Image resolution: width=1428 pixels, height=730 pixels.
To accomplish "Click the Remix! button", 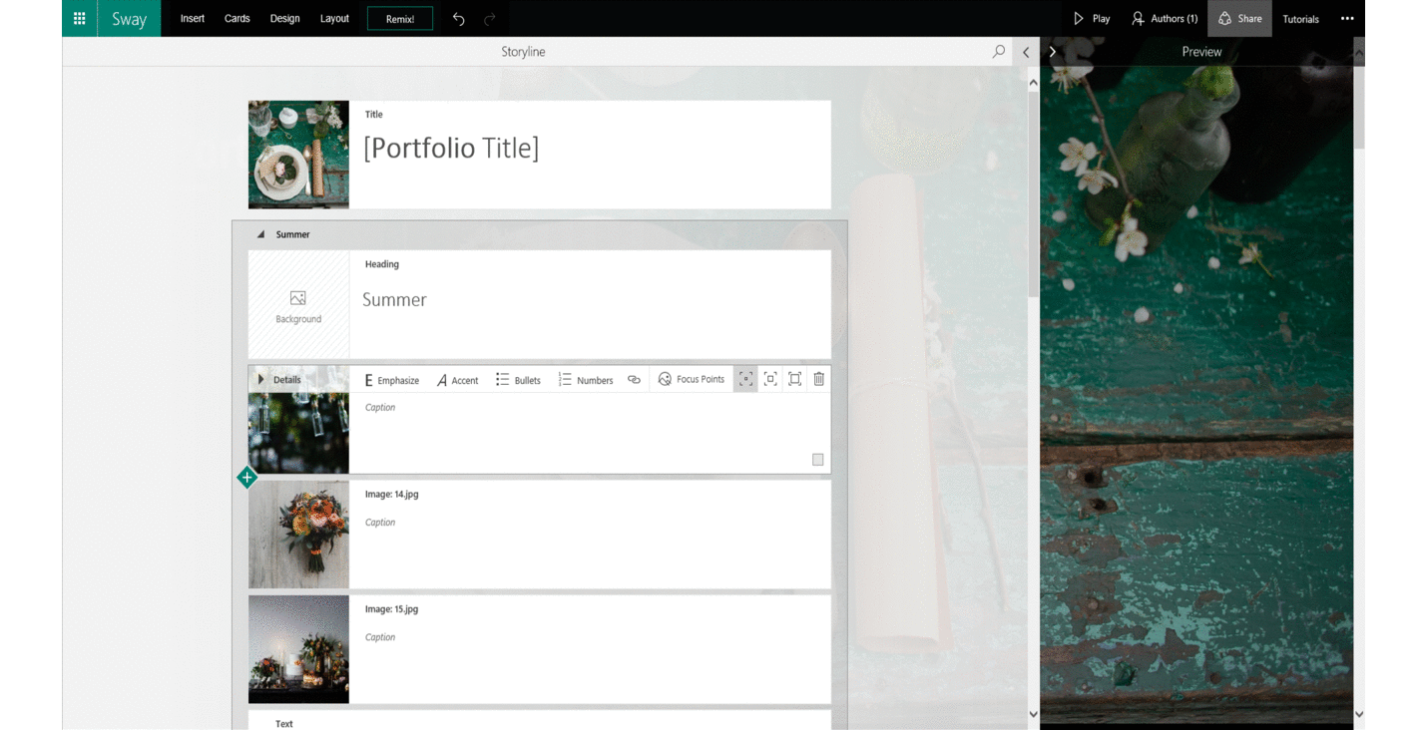I will 399,18.
